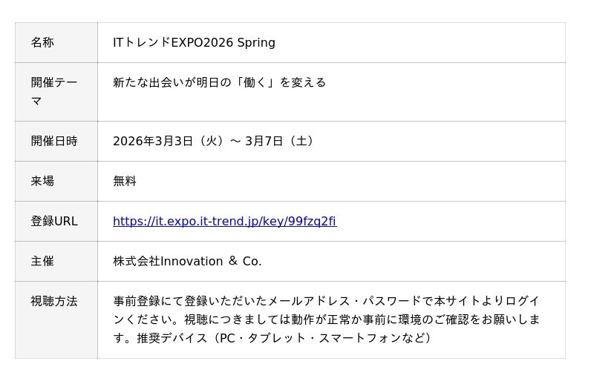This screenshot has height=381, width=594.
Task: Click the 登録URL label cell
Action: tap(54, 221)
